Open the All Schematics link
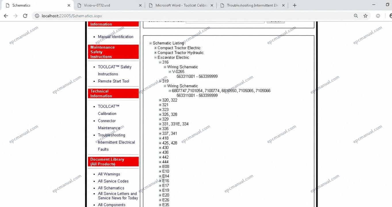The image size is (392, 207). click(111, 188)
